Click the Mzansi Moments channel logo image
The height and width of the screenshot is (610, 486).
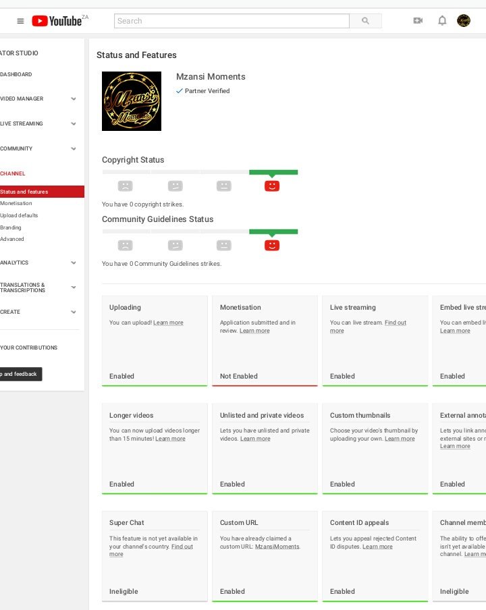(132, 101)
